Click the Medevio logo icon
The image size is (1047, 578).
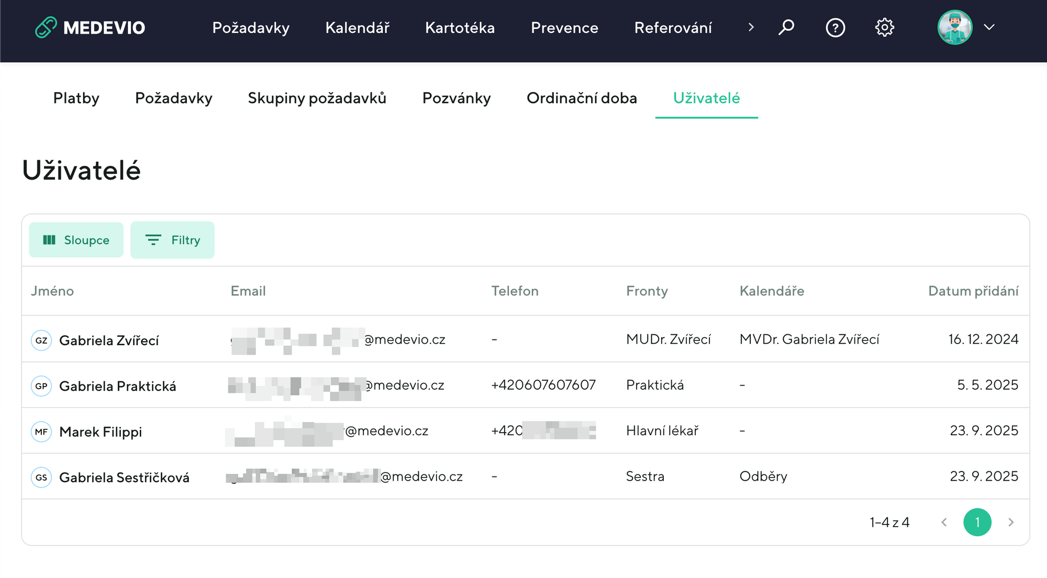click(x=46, y=28)
